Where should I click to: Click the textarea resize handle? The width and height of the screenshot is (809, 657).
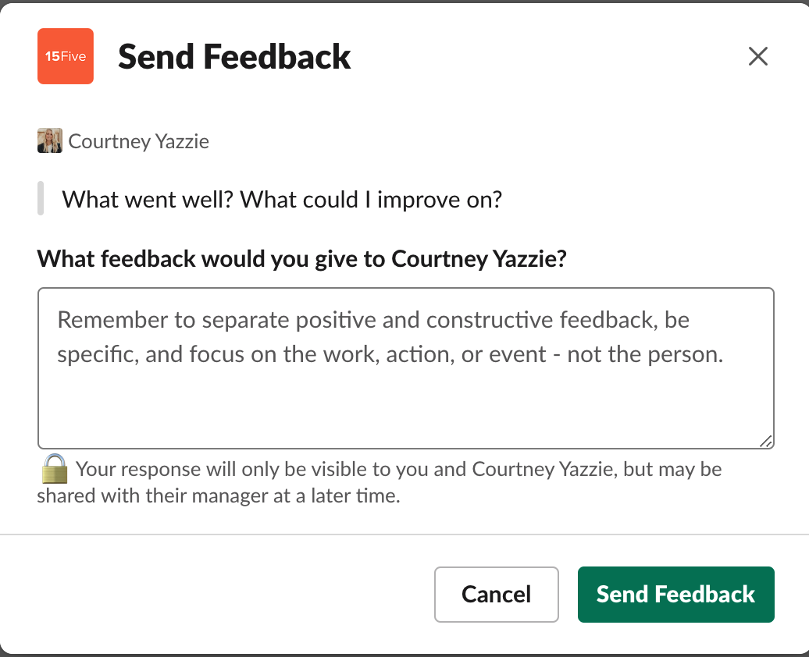coord(766,439)
